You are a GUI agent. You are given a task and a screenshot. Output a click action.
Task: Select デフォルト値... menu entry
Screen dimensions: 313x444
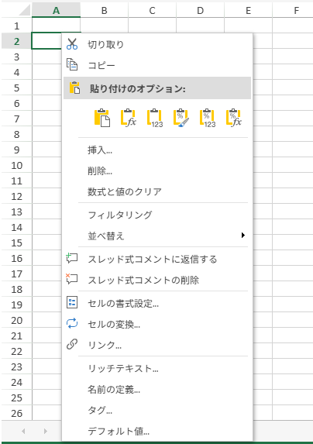(x=157, y=431)
